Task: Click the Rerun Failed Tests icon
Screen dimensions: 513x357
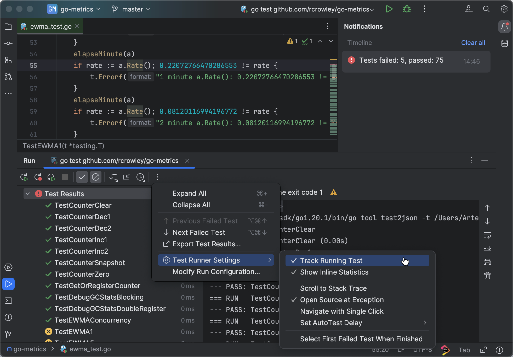Action: [38, 177]
